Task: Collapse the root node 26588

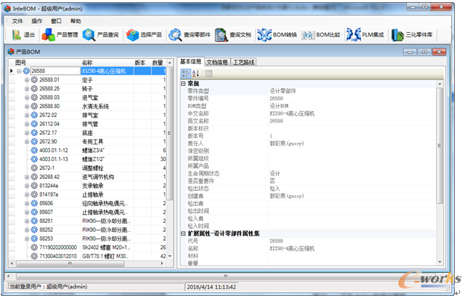Action: pyautogui.click(x=19, y=71)
